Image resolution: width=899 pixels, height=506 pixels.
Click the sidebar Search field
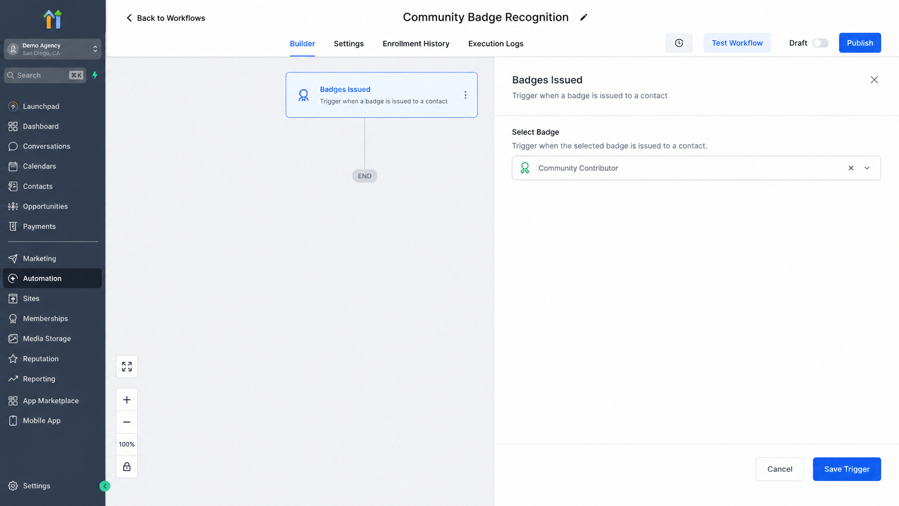[45, 75]
